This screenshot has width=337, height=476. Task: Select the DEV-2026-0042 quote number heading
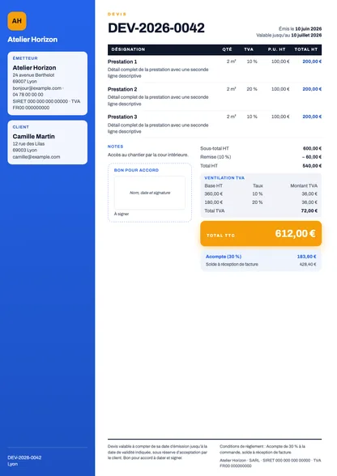[x=156, y=28]
